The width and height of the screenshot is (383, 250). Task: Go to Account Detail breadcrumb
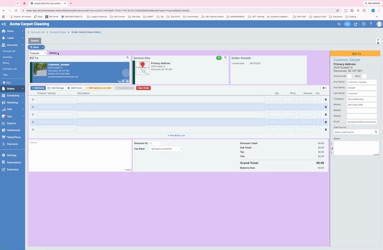58,33
